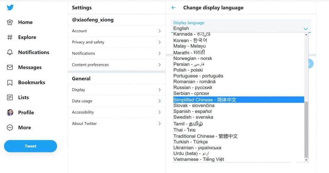Go back with the left arrow icon
329x173 pixels.
click(x=173, y=8)
